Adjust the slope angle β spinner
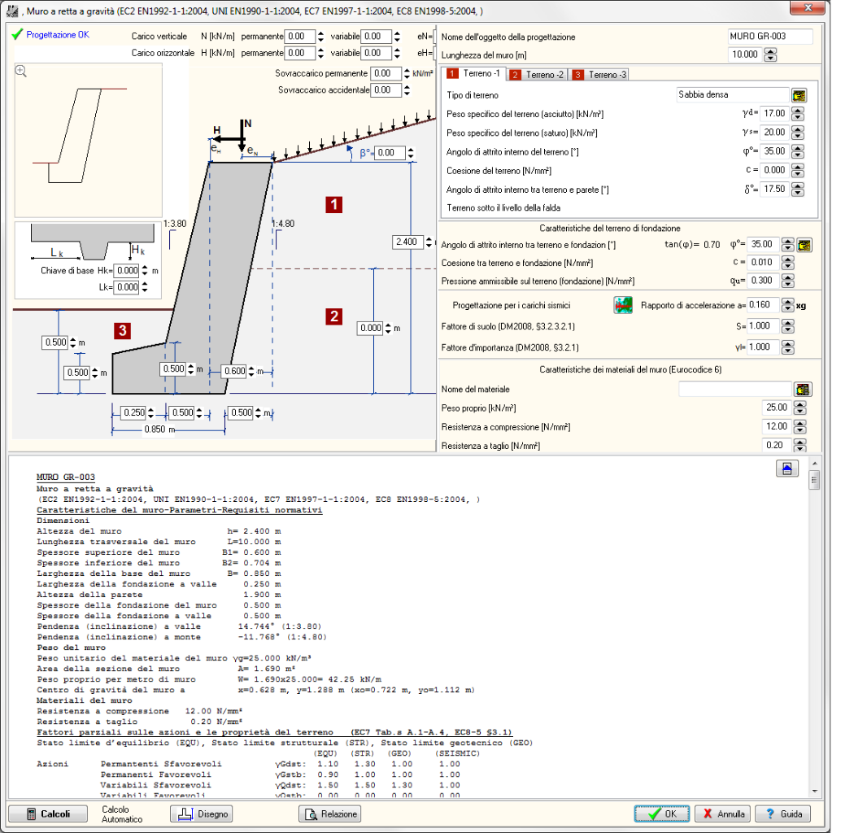854x833 pixels. point(411,153)
